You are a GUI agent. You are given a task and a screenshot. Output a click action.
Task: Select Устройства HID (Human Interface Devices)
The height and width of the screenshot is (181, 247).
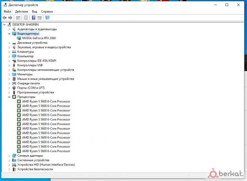click(46, 165)
